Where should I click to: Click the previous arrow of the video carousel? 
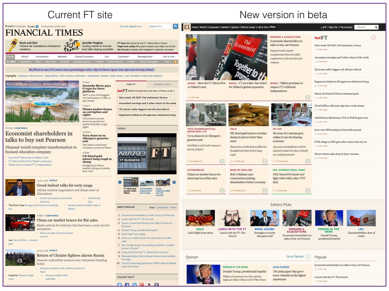pyautogui.click(x=120, y=182)
